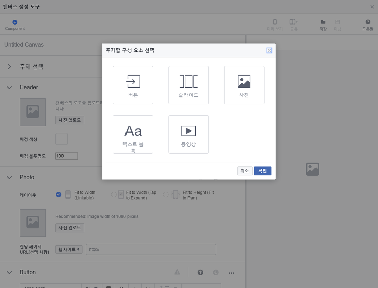Collapse the Button section

(x=9, y=272)
